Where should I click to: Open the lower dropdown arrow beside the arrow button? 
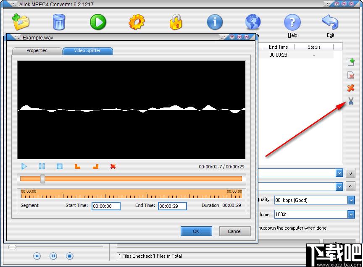(x=339, y=186)
